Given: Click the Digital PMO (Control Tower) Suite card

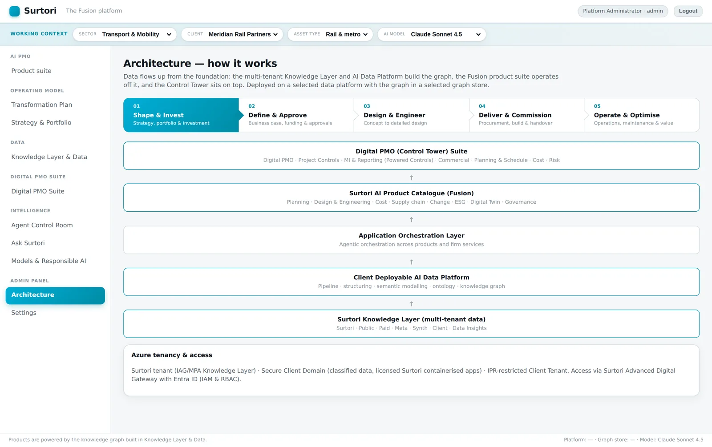Looking at the screenshot, I should click(x=411, y=156).
